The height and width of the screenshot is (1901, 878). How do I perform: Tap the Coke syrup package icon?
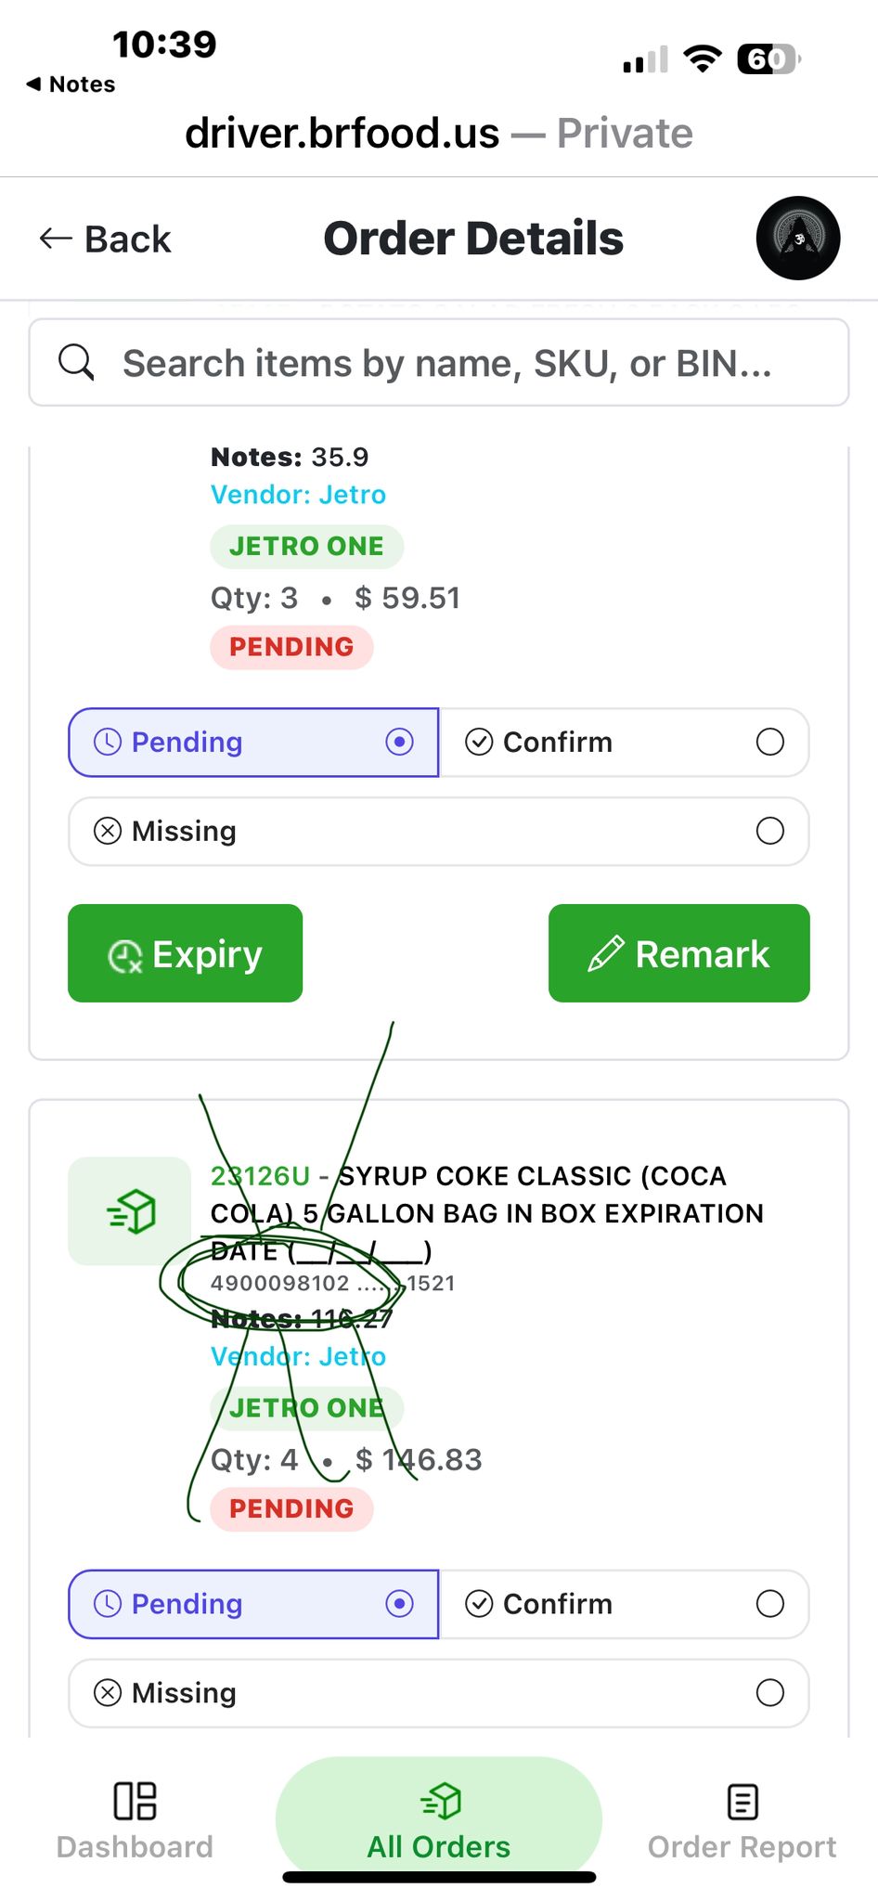(x=130, y=1210)
